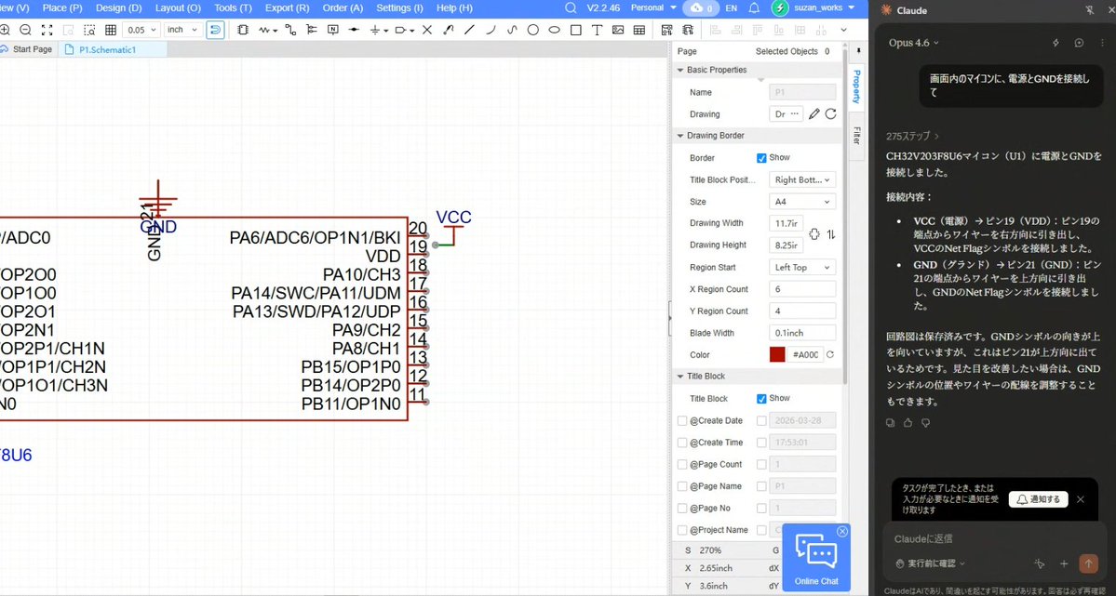
Task: Send the message with the orange arrow
Action: click(x=1088, y=563)
